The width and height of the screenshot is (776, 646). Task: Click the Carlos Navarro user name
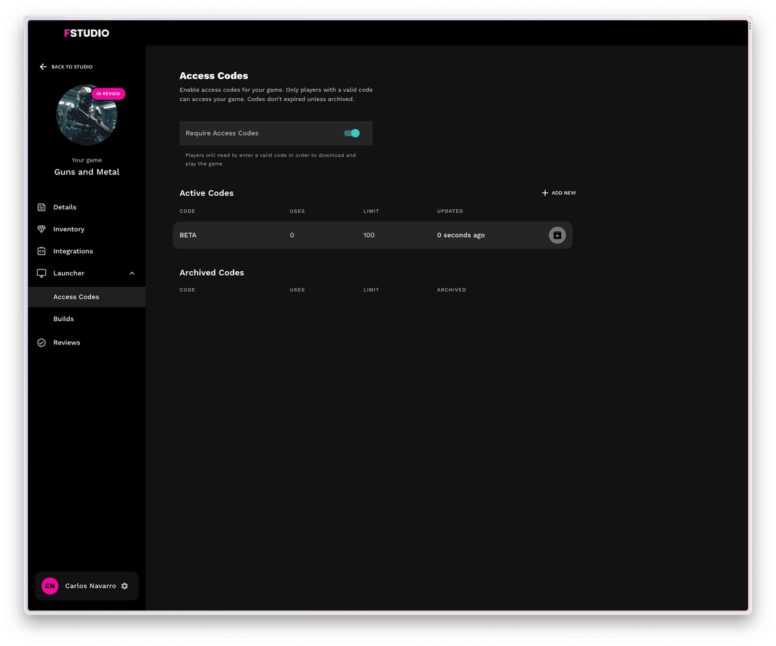point(91,586)
